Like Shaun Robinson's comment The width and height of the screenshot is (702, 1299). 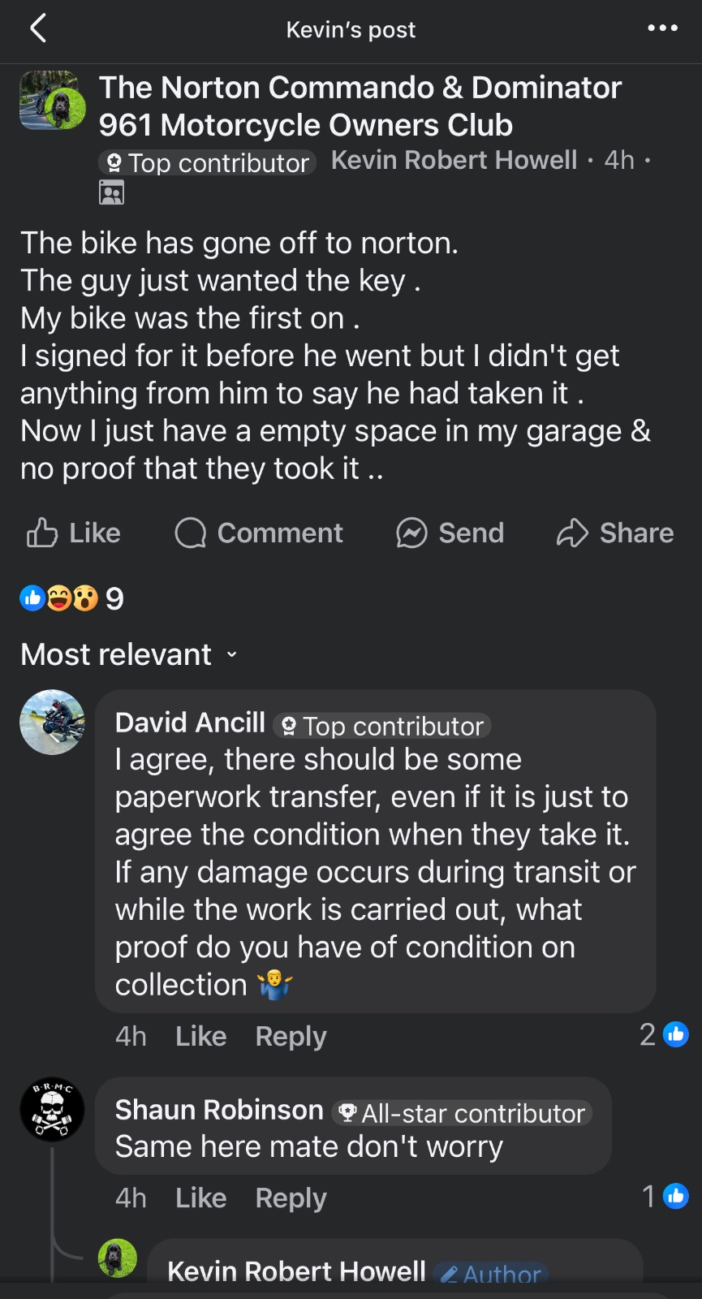tap(200, 1198)
